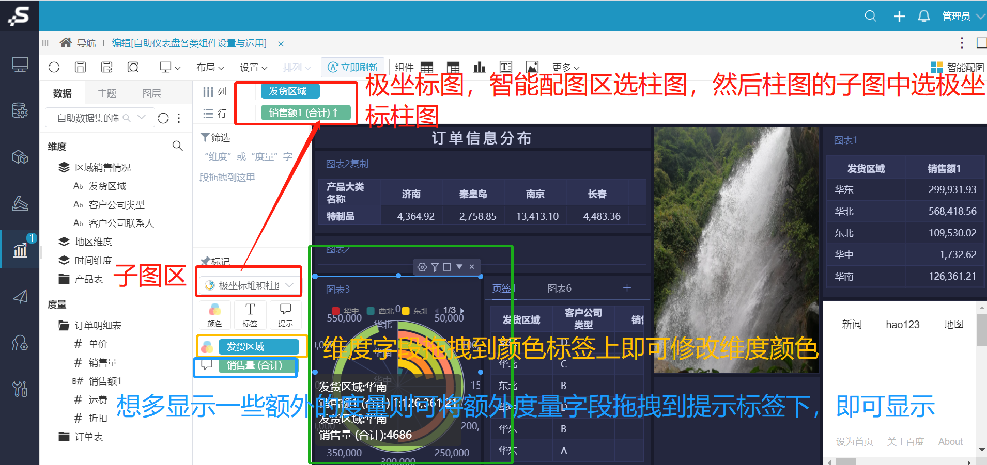Image resolution: width=987 pixels, height=465 pixels.
Task: Close the chart component toolbar
Action: tap(472, 267)
